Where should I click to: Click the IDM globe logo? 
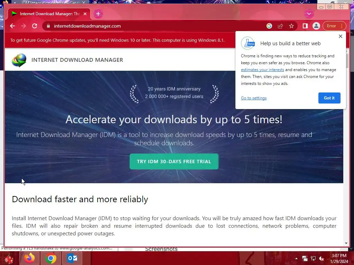(19, 60)
